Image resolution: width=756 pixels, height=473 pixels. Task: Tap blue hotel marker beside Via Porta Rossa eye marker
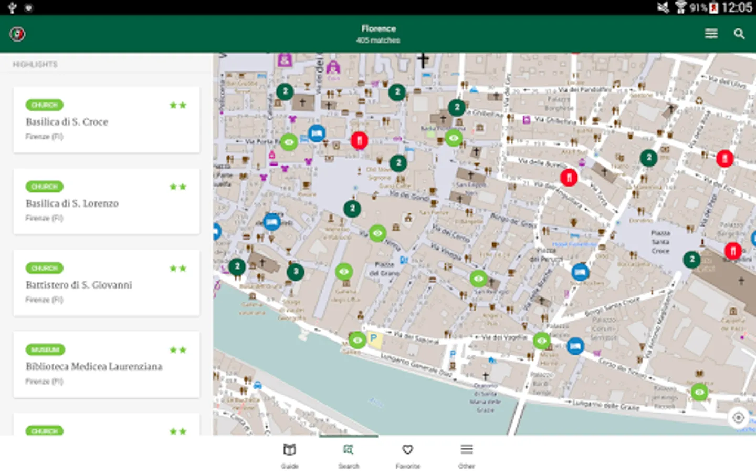click(317, 133)
